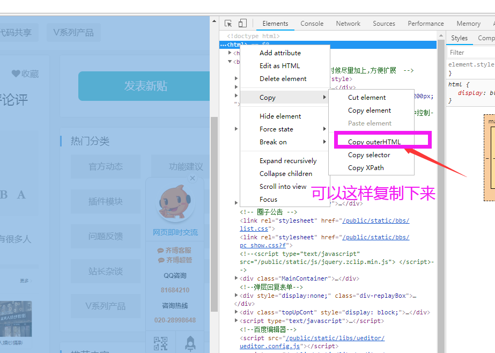Click the rocket back-to-top icon
Image resolution: width=495 pixels, height=353 pixels.
click(190, 343)
